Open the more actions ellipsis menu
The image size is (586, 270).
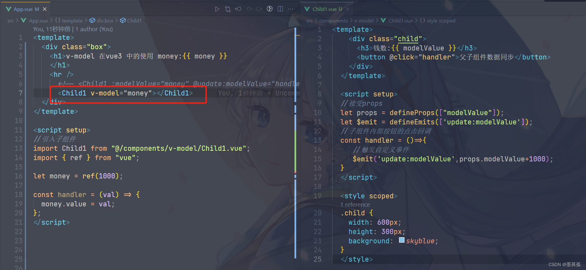pyautogui.click(x=291, y=9)
